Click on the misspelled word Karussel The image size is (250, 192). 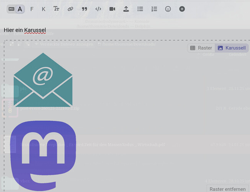(x=35, y=30)
